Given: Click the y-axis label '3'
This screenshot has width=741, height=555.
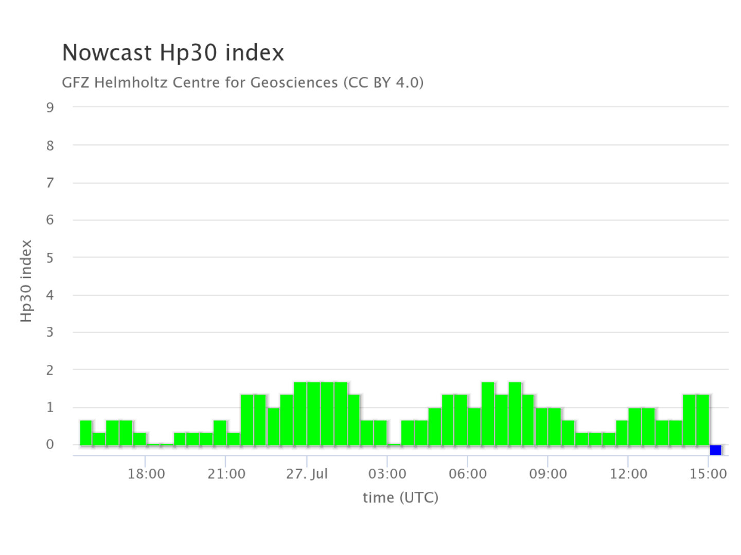Looking at the screenshot, I should coord(50,332).
